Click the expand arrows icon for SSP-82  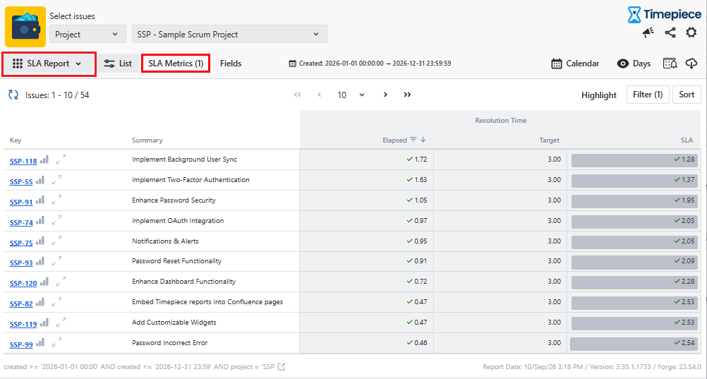57,302
